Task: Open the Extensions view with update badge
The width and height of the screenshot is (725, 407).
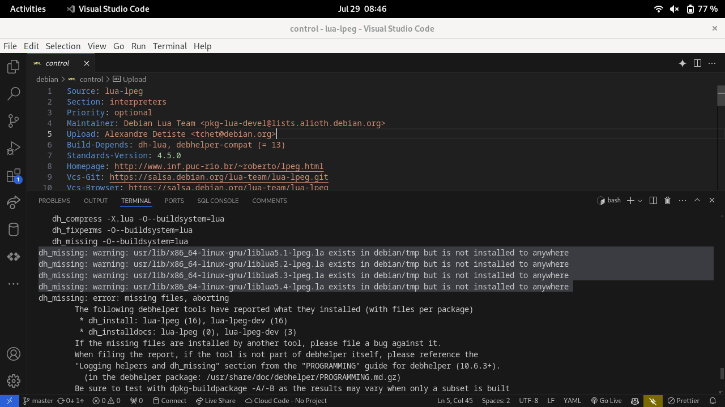Action: pos(14,176)
